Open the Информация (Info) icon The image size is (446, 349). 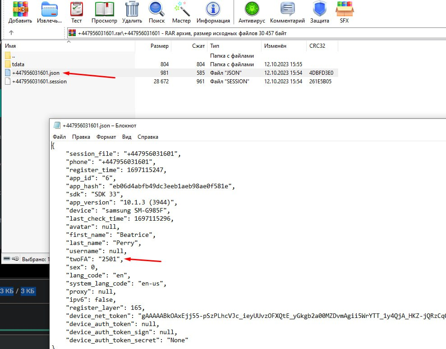tap(213, 9)
